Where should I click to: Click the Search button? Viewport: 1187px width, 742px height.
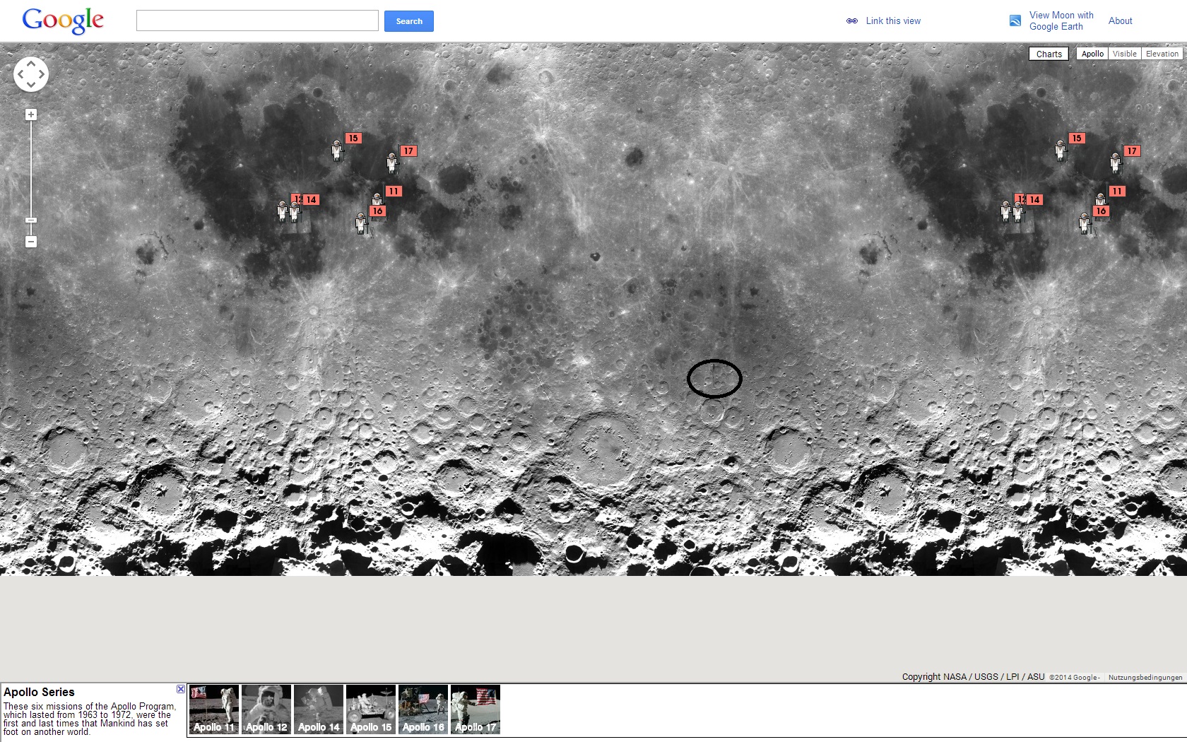click(x=409, y=21)
